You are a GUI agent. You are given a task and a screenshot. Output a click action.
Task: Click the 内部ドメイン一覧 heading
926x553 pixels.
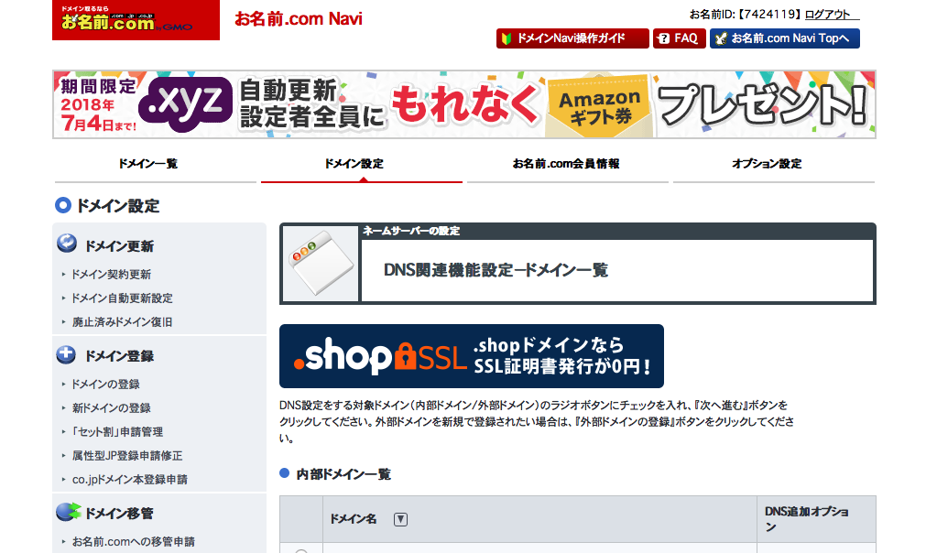(x=343, y=474)
